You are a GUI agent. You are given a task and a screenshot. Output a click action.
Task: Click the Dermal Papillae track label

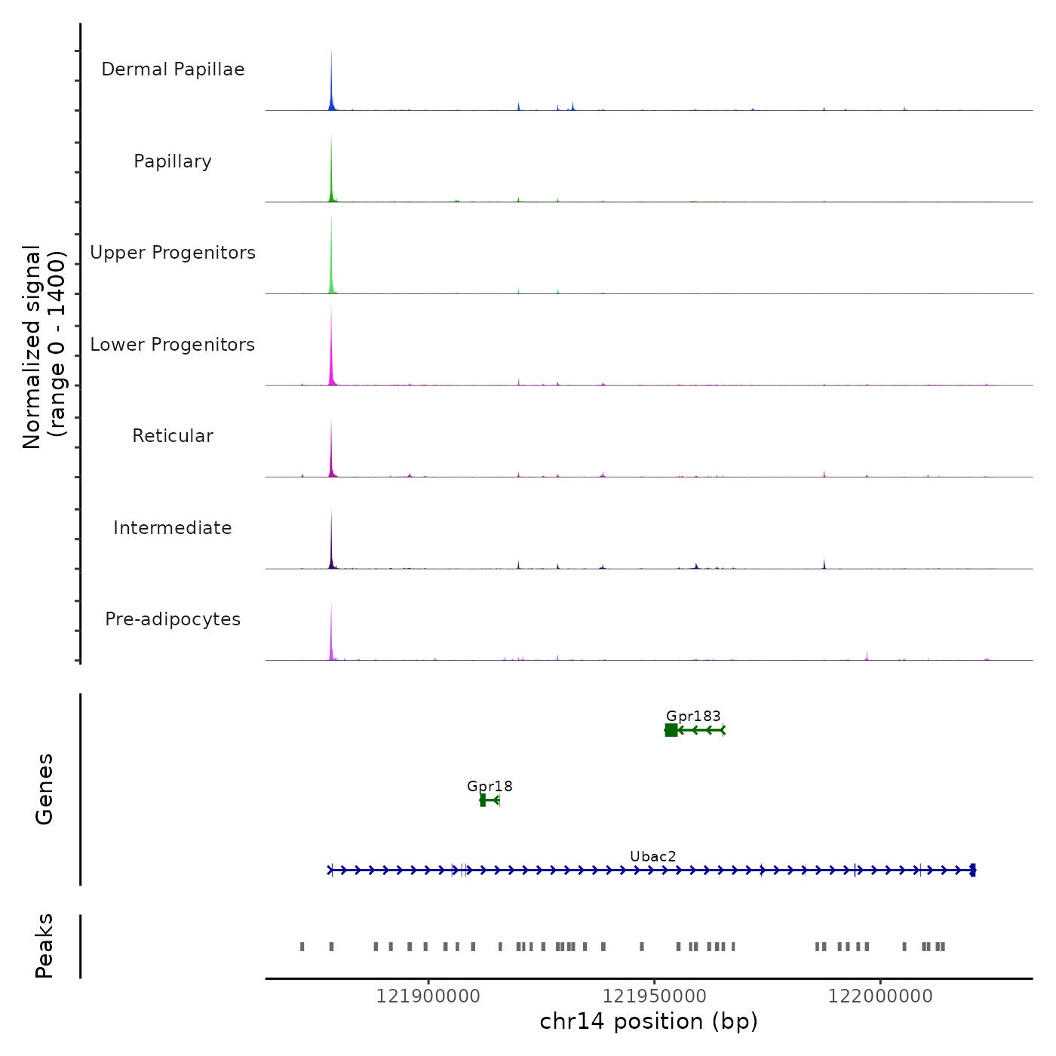(x=173, y=69)
